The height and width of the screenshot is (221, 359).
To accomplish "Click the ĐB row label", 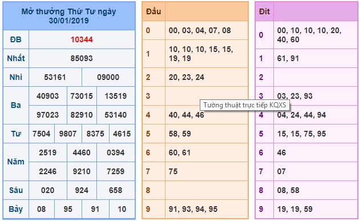I will click(x=16, y=39).
